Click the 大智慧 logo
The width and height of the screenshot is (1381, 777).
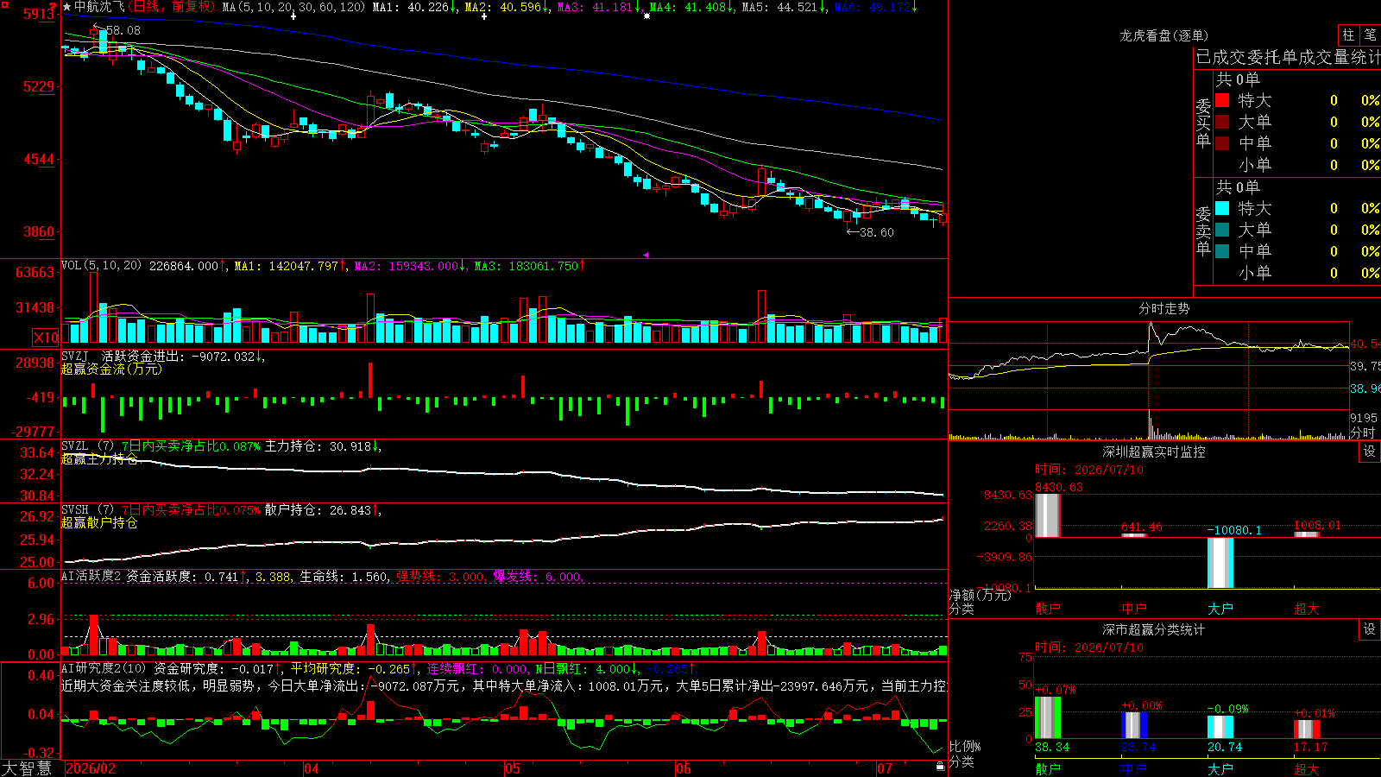(27, 768)
